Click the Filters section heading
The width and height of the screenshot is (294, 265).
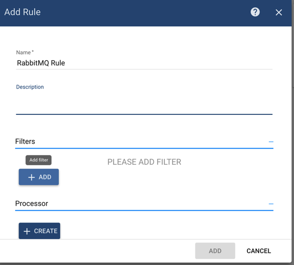[25, 142]
